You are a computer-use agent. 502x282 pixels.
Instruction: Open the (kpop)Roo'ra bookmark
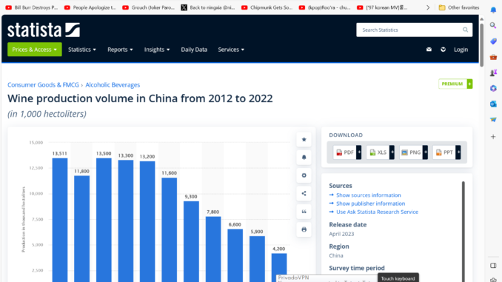coord(325,7)
